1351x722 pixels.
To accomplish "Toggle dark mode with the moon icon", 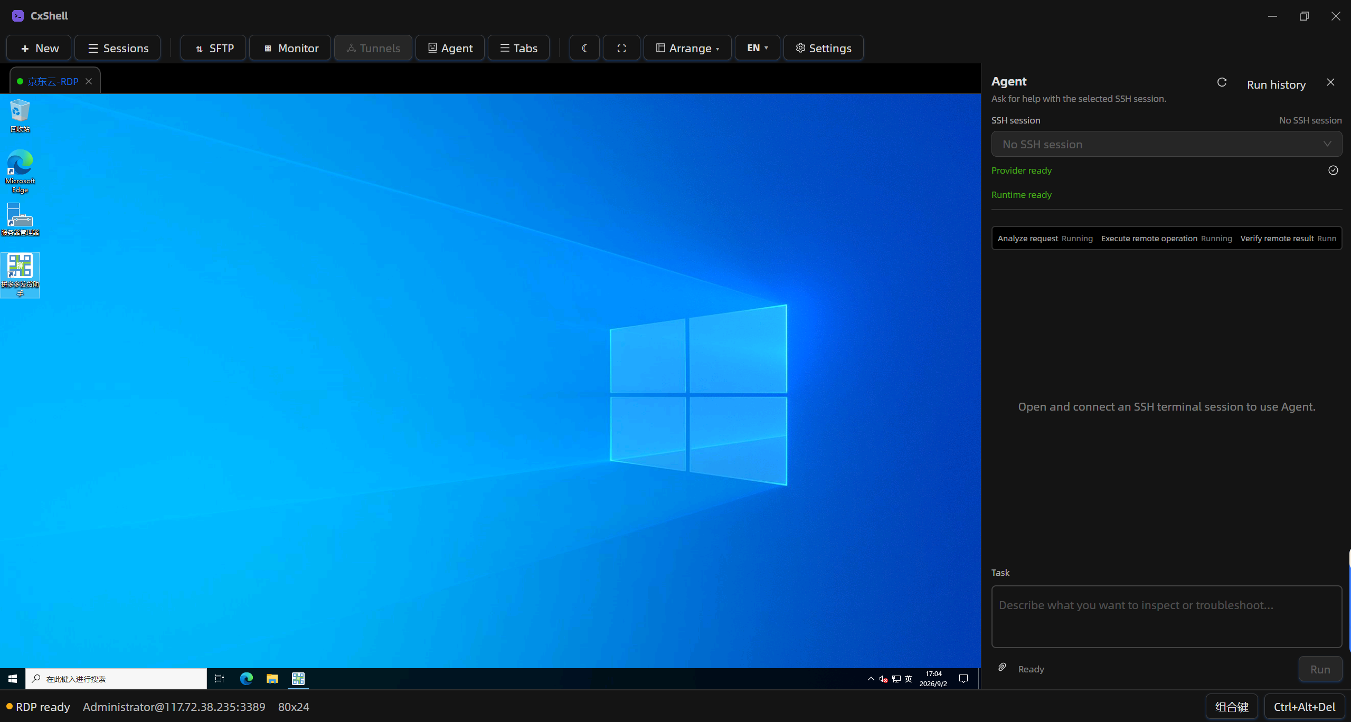I will click(584, 48).
